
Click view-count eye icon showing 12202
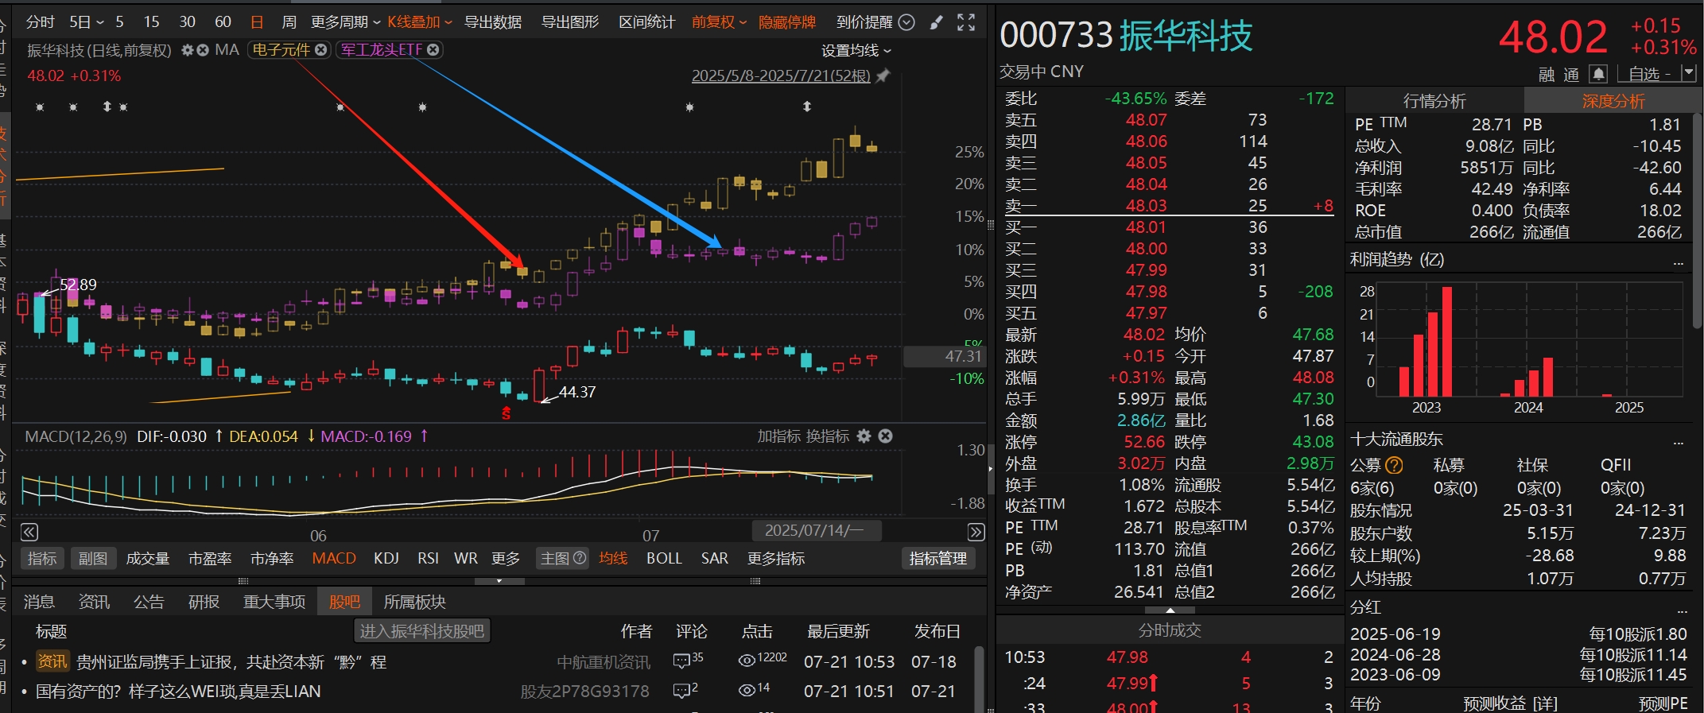tap(747, 661)
